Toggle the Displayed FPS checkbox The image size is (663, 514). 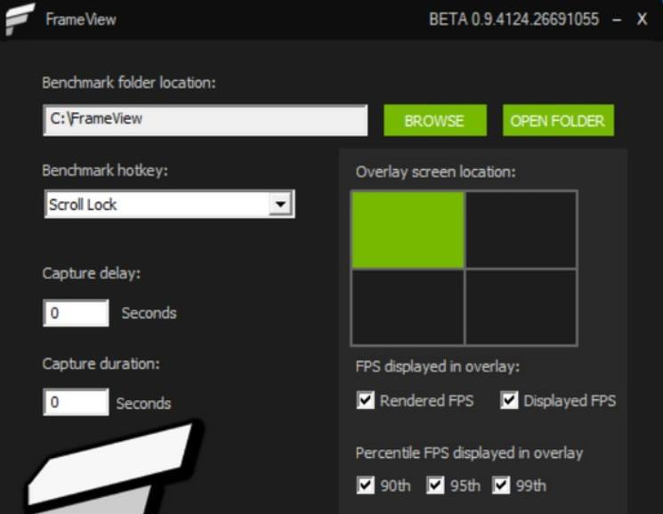(510, 400)
